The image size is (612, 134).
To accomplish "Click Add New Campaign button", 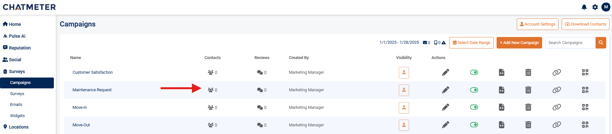I will click(x=519, y=43).
